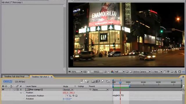
Task: Toggle the Enable Expression equals button
Action: pyautogui.click(x=67, y=96)
